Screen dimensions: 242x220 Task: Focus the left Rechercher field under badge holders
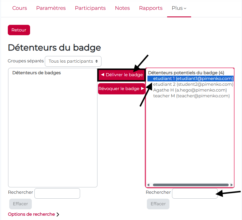(x=57, y=193)
